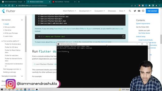Image resolution: width=162 pixels, height=91 pixels.
Task: Open Flutter's Twitter icon link
Action: (135, 11)
